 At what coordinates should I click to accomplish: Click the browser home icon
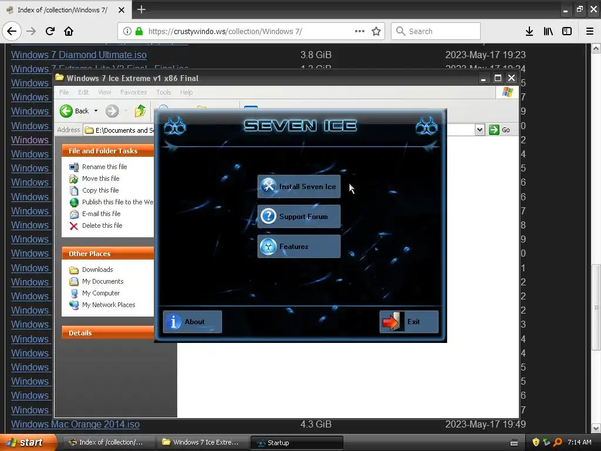(69, 31)
